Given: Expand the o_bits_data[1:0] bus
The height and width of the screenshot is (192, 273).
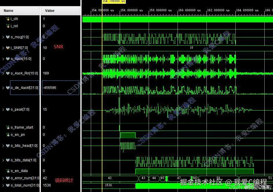Looking at the screenshot, I should click(x=3, y=160).
